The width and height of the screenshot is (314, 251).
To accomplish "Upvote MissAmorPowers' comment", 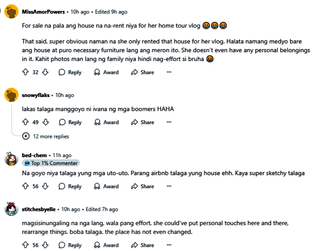I will tap(25, 72).
